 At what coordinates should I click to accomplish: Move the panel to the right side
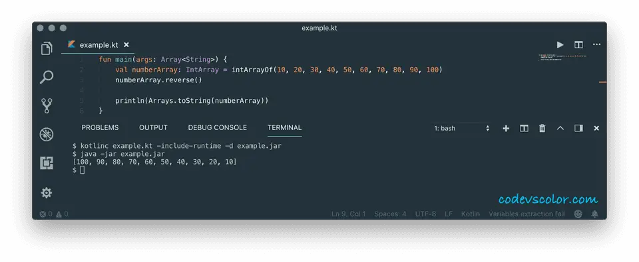(578, 129)
